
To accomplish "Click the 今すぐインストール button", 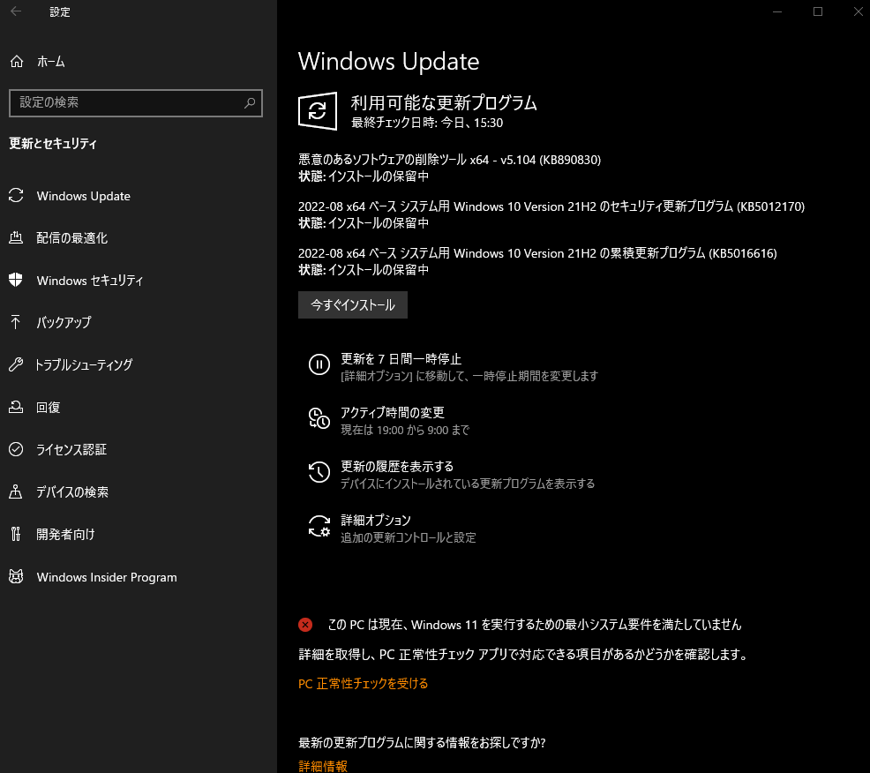I will 353,304.
